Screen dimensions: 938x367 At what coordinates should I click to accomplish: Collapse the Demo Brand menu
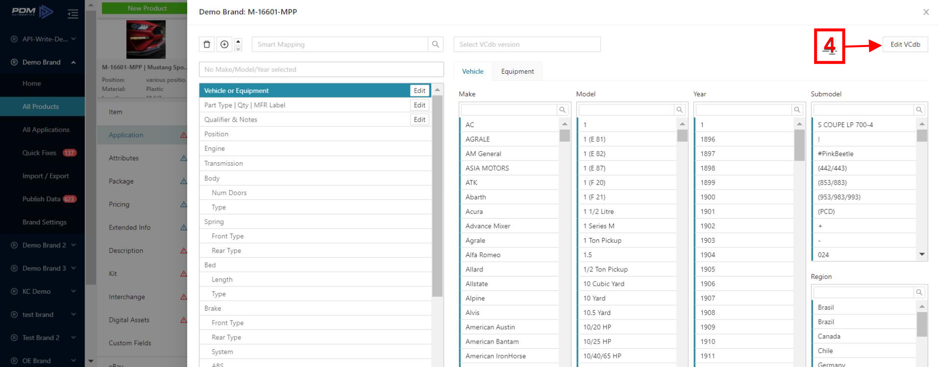click(73, 62)
